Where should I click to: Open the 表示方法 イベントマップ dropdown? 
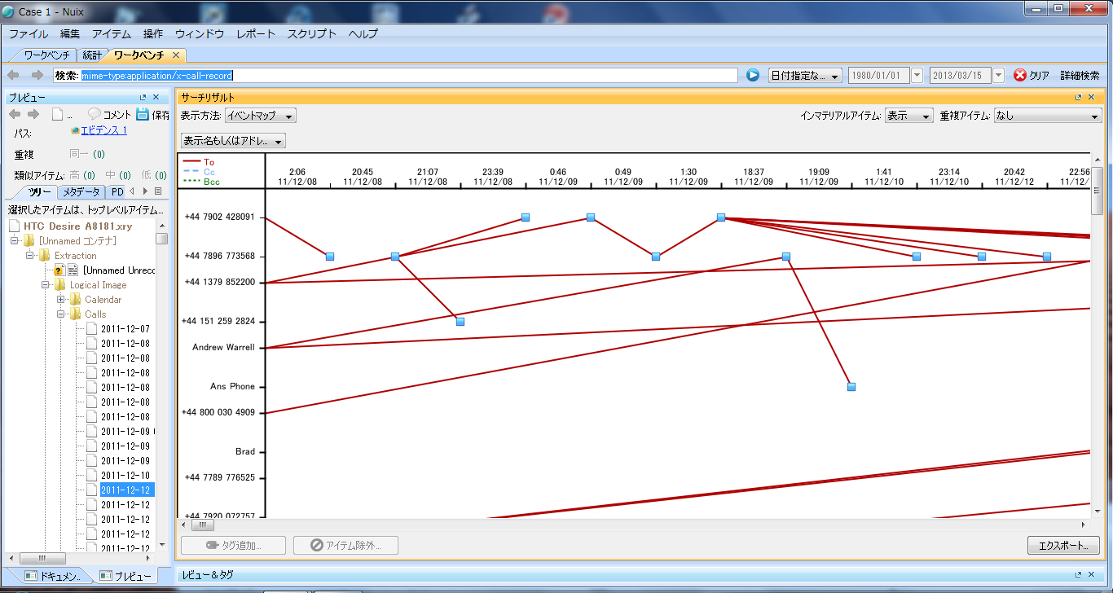260,116
